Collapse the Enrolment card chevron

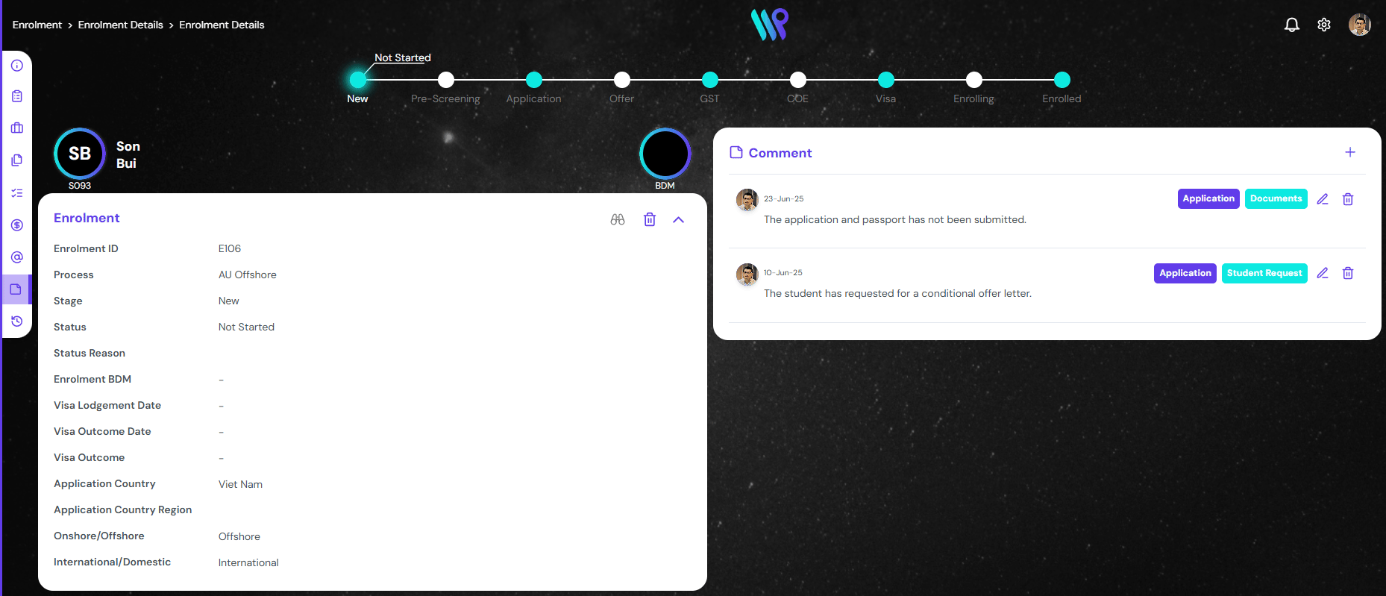coord(678,219)
